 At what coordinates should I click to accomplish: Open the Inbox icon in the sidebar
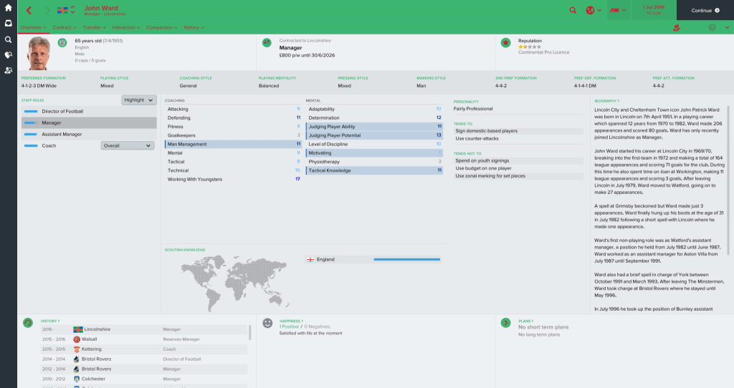8,24
